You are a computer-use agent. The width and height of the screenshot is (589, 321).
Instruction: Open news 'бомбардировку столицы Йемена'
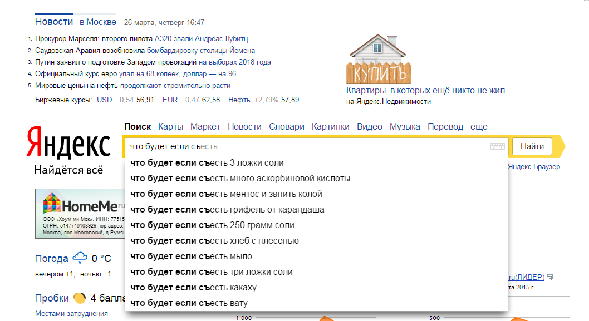coord(201,50)
